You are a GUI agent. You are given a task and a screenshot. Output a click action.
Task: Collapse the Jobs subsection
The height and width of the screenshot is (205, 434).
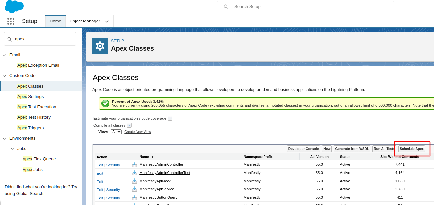pyautogui.click(x=12, y=149)
